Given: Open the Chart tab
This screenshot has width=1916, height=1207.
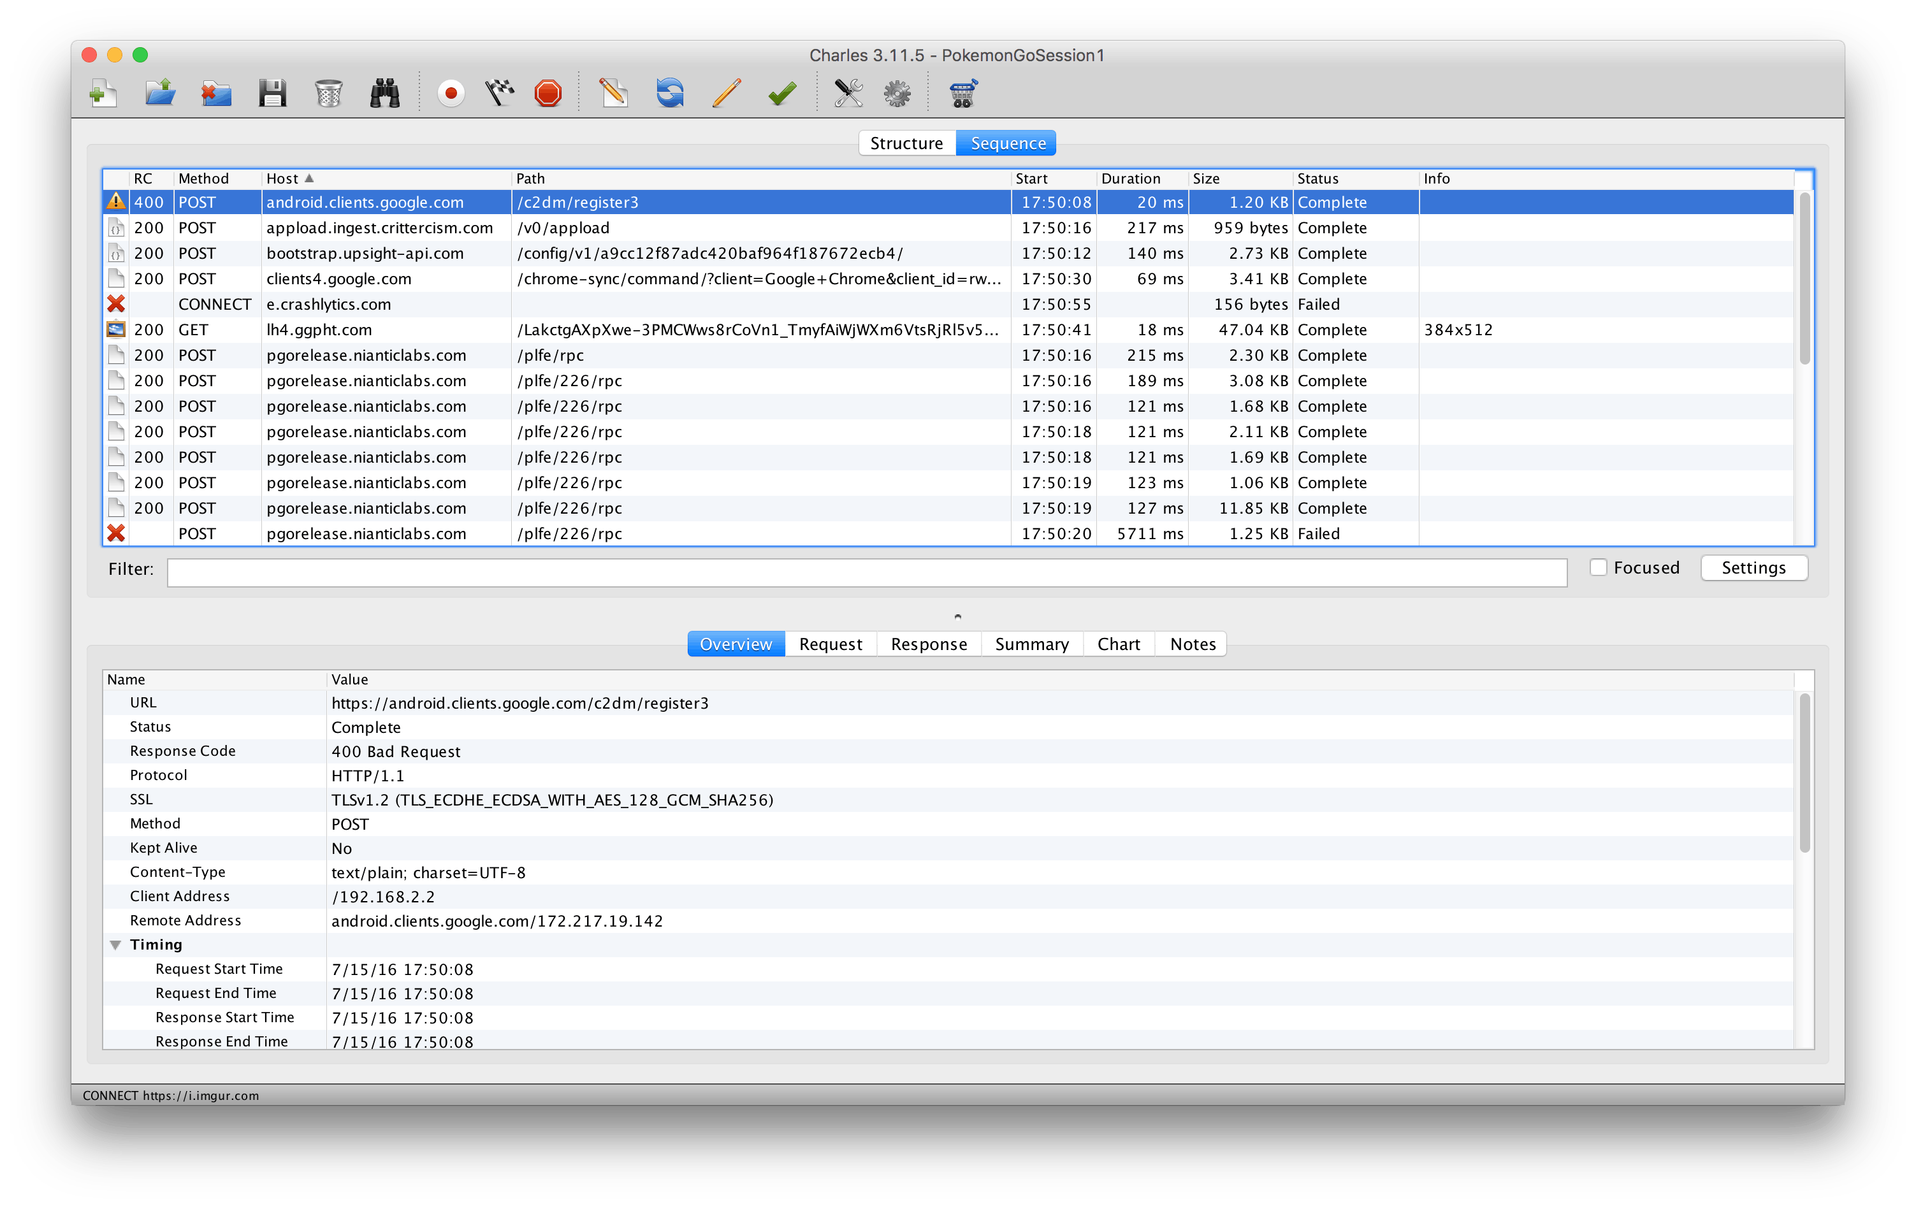Looking at the screenshot, I should [x=1118, y=644].
